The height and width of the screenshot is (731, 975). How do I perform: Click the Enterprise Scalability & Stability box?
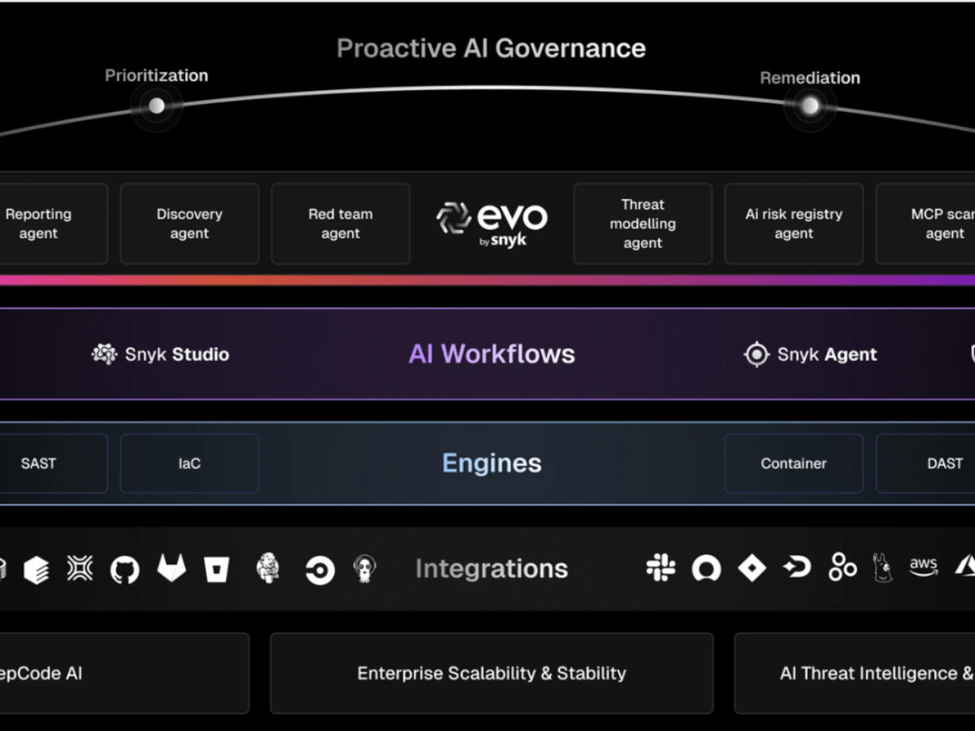[x=492, y=673]
